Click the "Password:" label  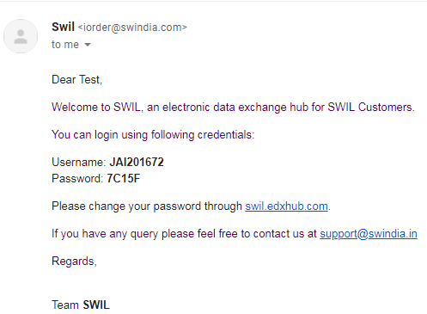[77, 179]
